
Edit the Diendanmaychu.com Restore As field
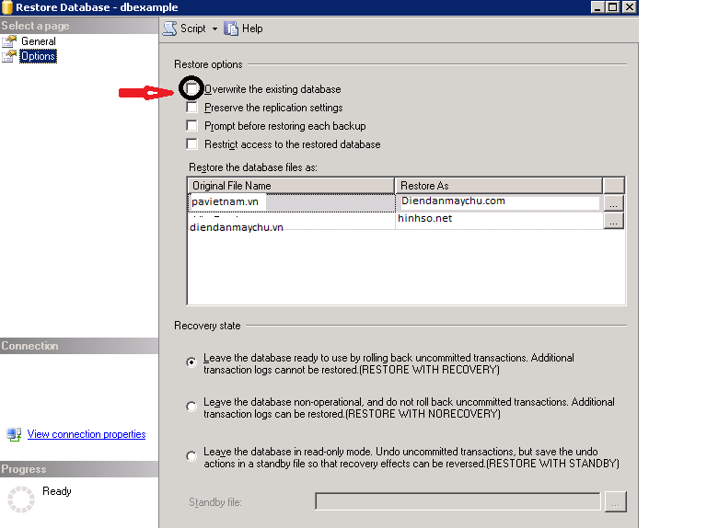(x=499, y=201)
